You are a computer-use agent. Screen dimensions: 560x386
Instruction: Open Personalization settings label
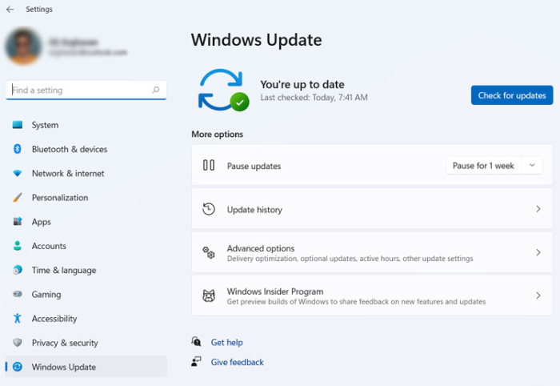(x=60, y=198)
